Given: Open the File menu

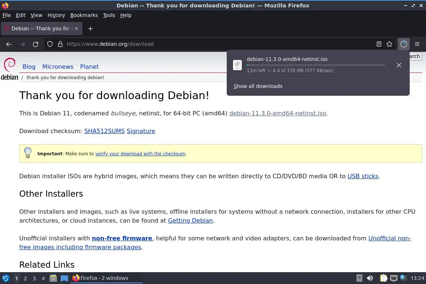Looking at the screenshot, I should [x=7, y=15].
